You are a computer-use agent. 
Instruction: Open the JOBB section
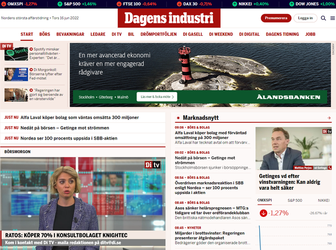pyautogui.click(x=310, y=34)
